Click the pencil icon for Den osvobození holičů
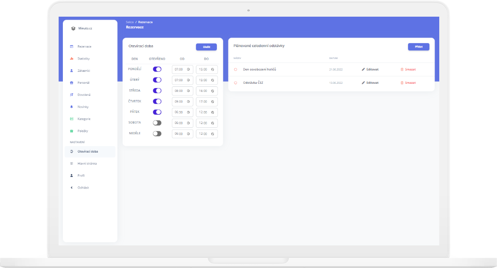 (x=363, y=69)
